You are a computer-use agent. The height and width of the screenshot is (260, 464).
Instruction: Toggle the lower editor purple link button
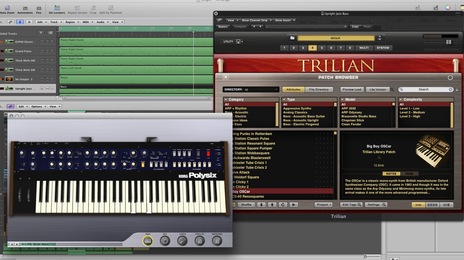[10, 106]
